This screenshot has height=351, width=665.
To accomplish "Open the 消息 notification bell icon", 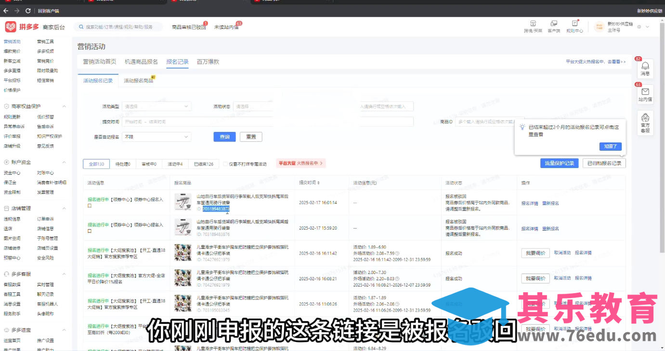I will pos(645,69).
